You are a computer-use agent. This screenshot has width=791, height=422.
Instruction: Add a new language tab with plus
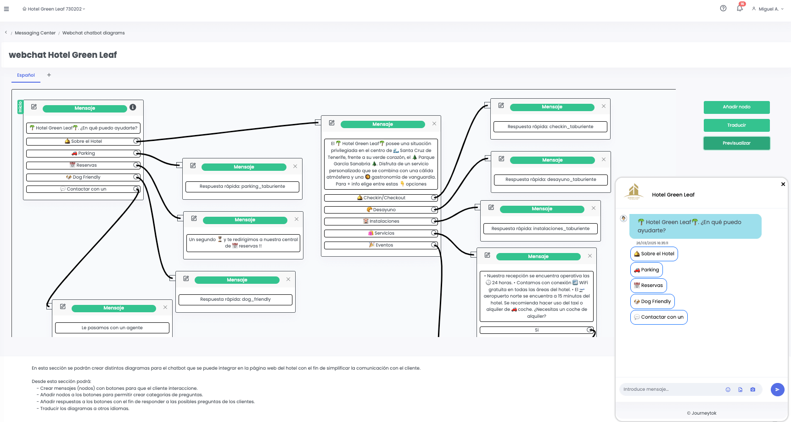coord(49,75)
